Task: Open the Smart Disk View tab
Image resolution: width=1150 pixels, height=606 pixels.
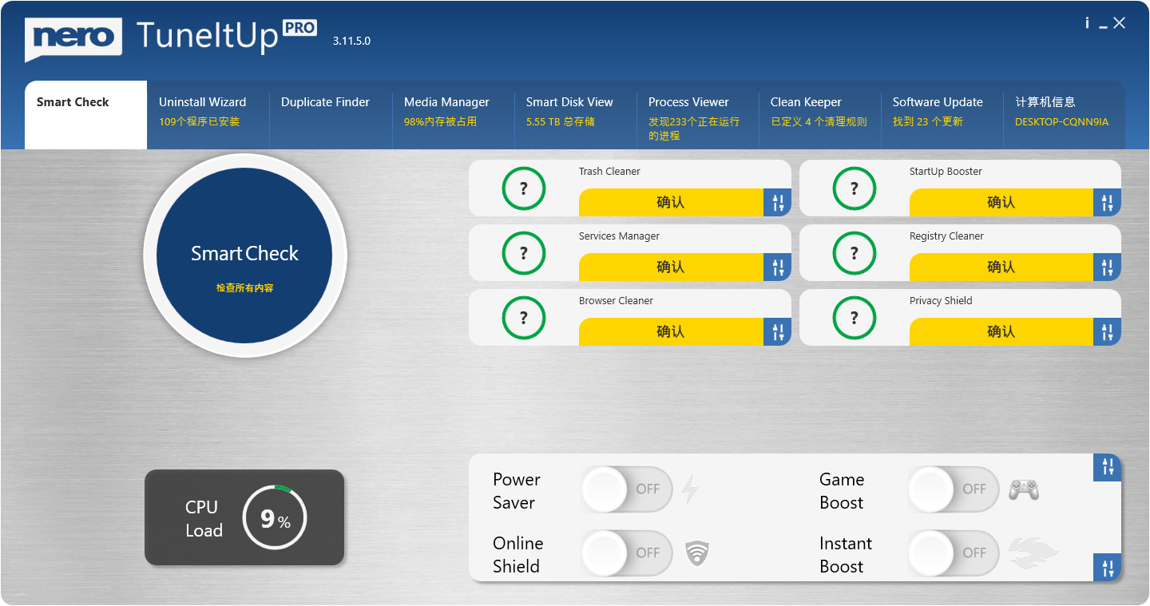Action: click(576, 115)
